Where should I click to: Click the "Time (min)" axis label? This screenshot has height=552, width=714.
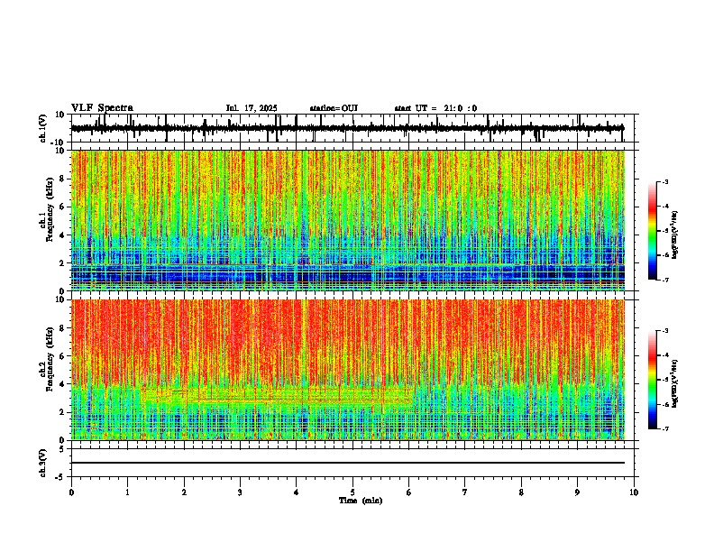click(361, 501)
